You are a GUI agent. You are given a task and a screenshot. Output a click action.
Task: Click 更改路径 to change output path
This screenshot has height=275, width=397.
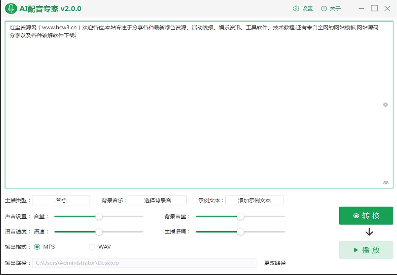(x=275, y=263)
